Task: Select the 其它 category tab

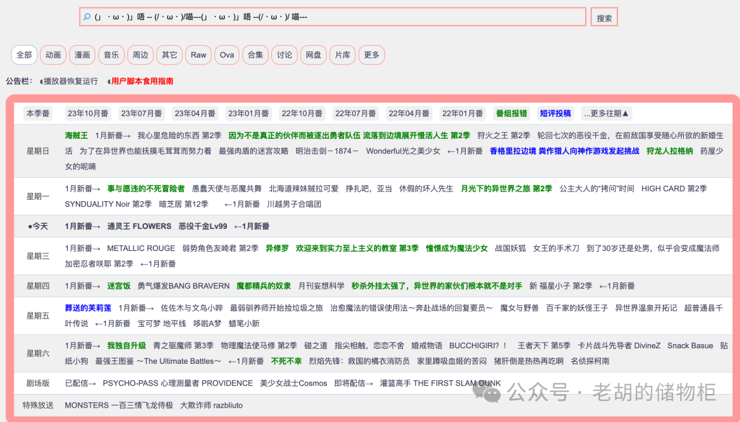Action: pos(169,55)
